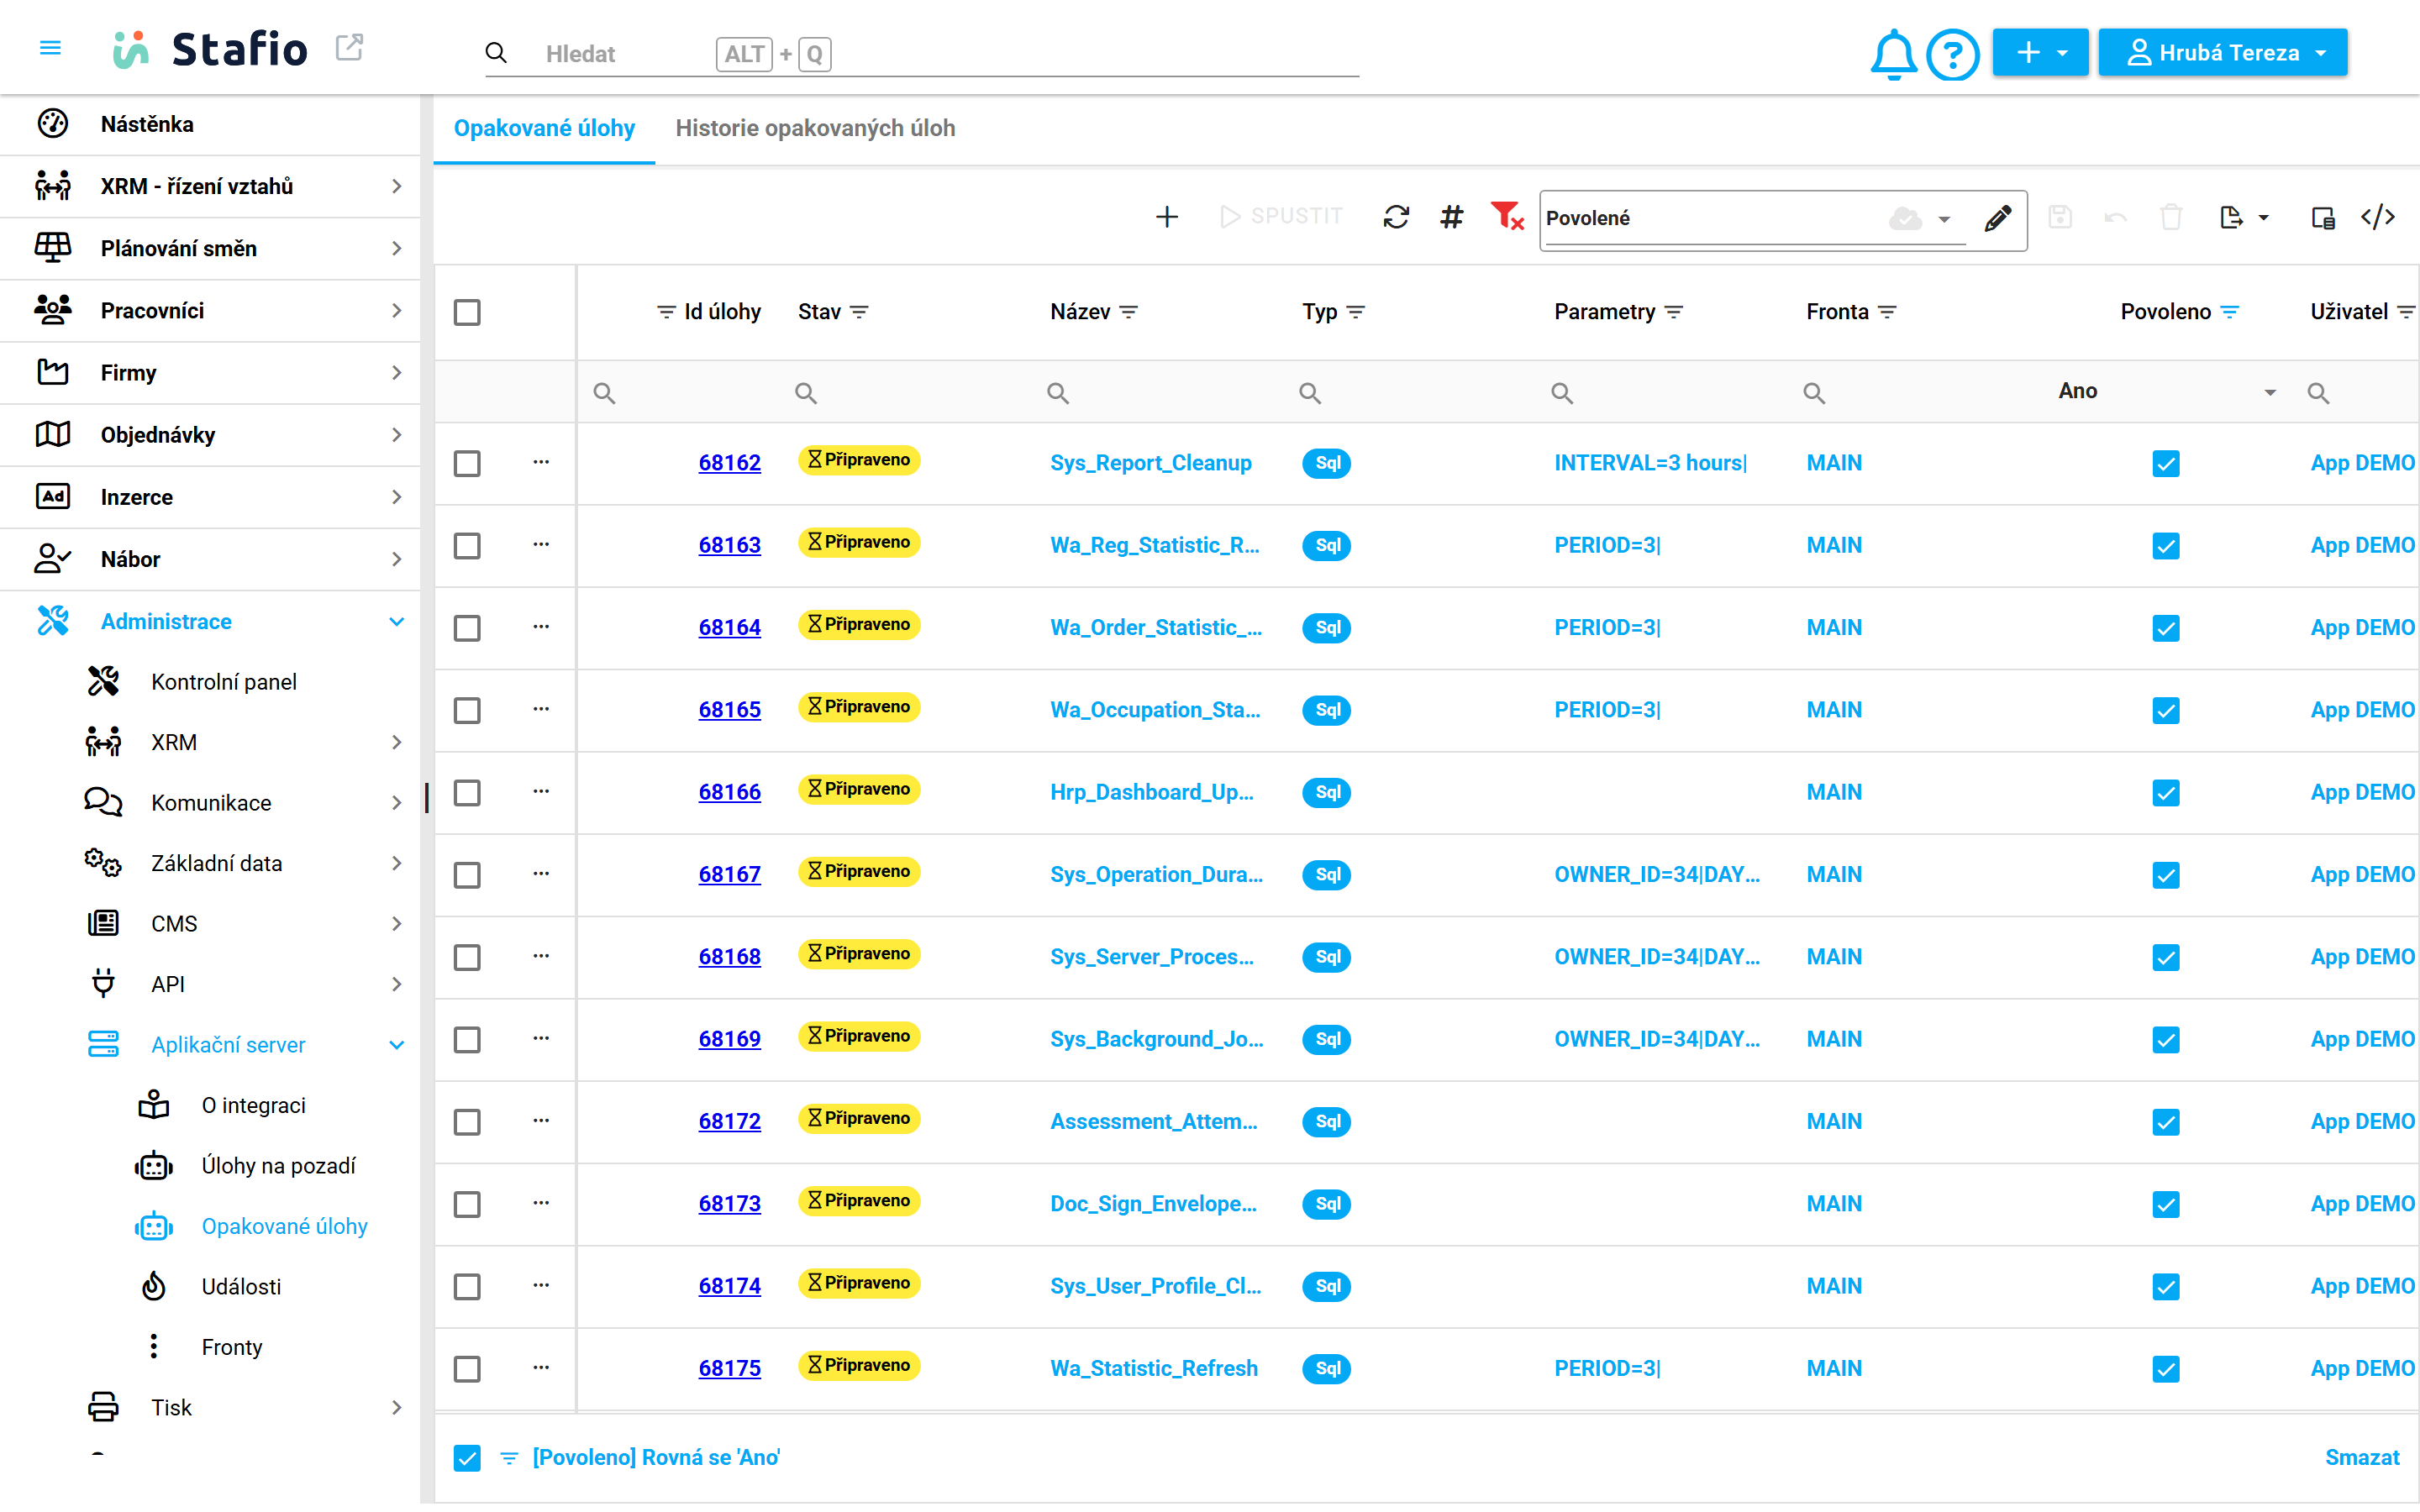Disable the Povoleno Rovná se Ano filter checkbox
The image size is (2420, 1512).
coord(467,1458)
